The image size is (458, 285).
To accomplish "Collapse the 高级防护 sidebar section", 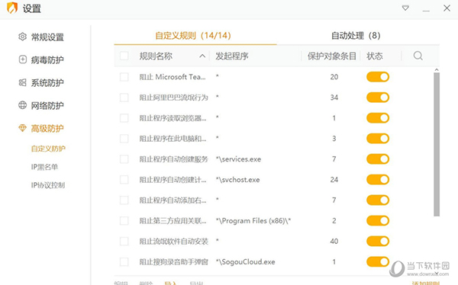I will coord(41,128).
